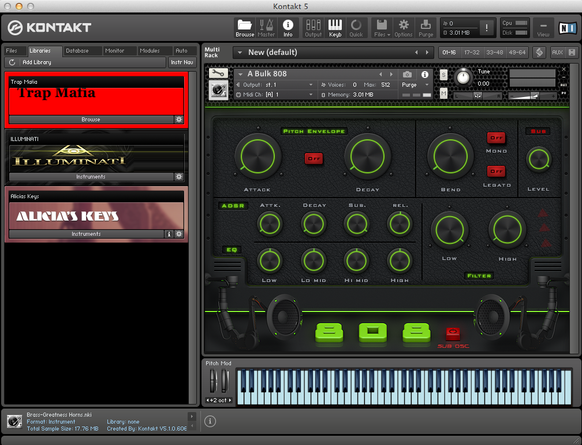Toggle the Legato Off switch
This screenshot has height=445, width=582.
(x=497, y=171)
